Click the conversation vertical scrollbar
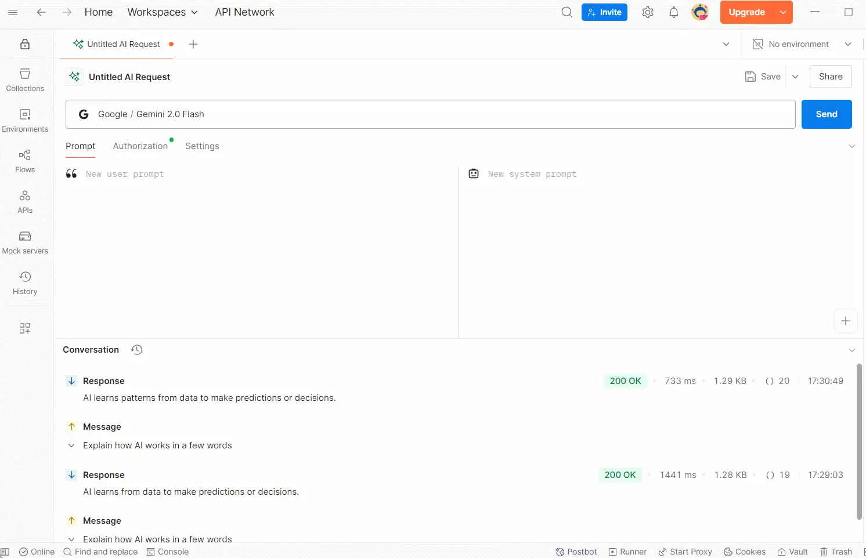The image size is (866, 558). 859,441
